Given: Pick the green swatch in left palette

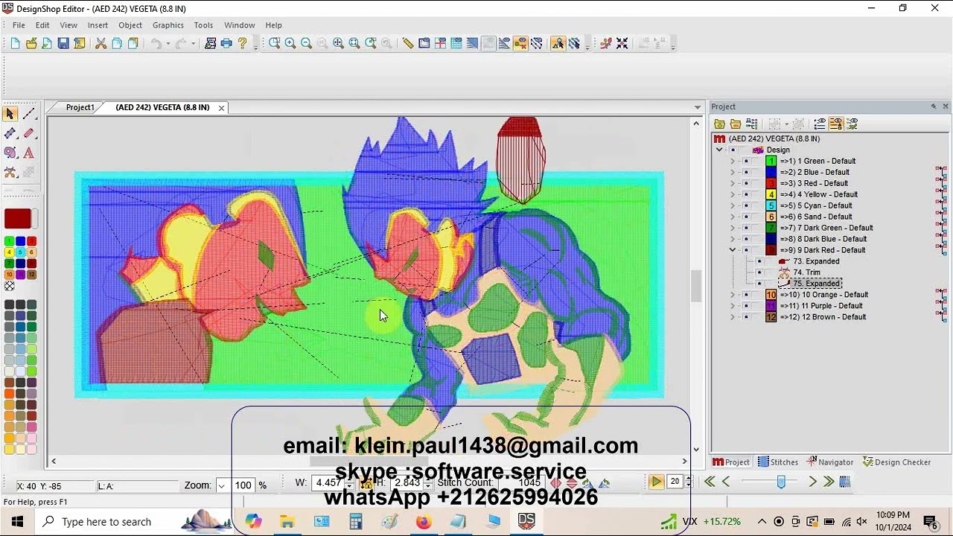Looking at the screenshot, I should (9, 242).
